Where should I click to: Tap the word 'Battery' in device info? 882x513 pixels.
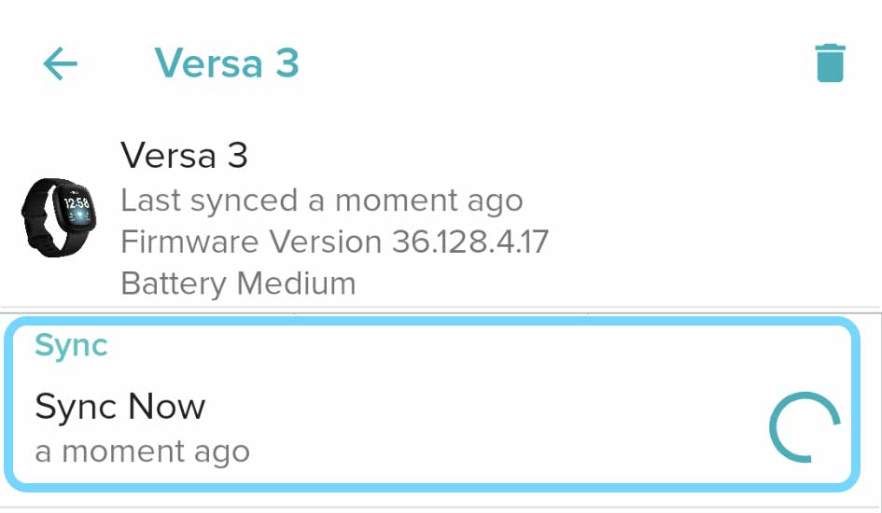pos(174,283)
